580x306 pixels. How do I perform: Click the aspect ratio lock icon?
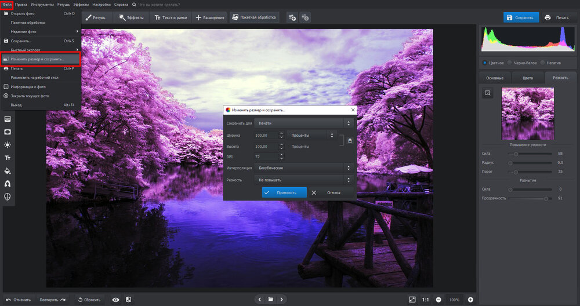(x=350, y=140)
